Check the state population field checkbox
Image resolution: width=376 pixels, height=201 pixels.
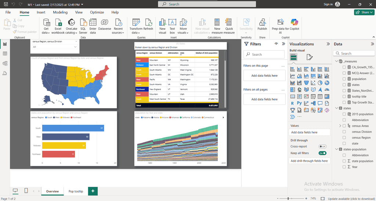coord(344,161)
